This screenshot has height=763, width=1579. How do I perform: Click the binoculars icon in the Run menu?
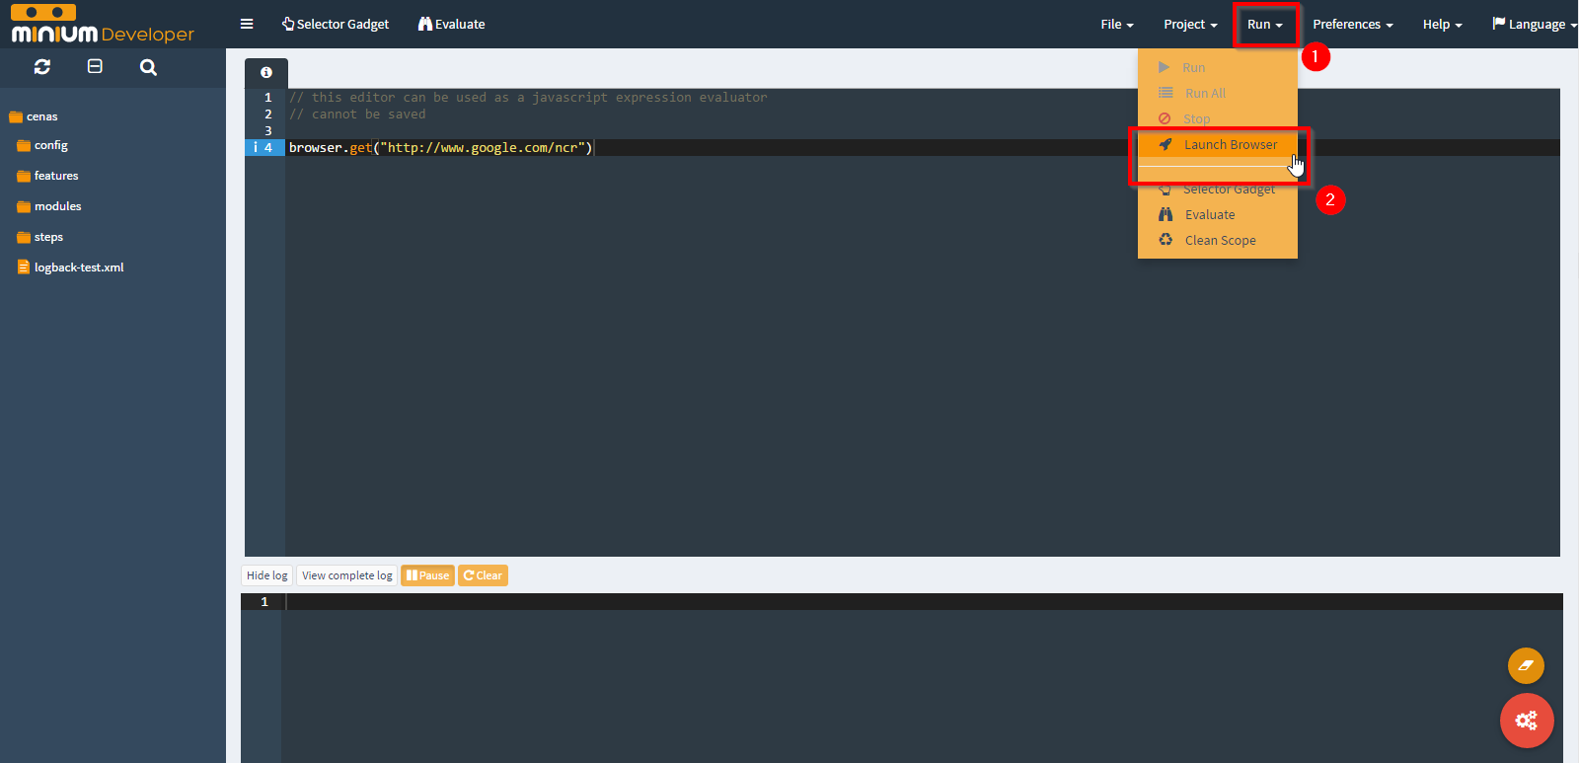[x=1165, y=214]
